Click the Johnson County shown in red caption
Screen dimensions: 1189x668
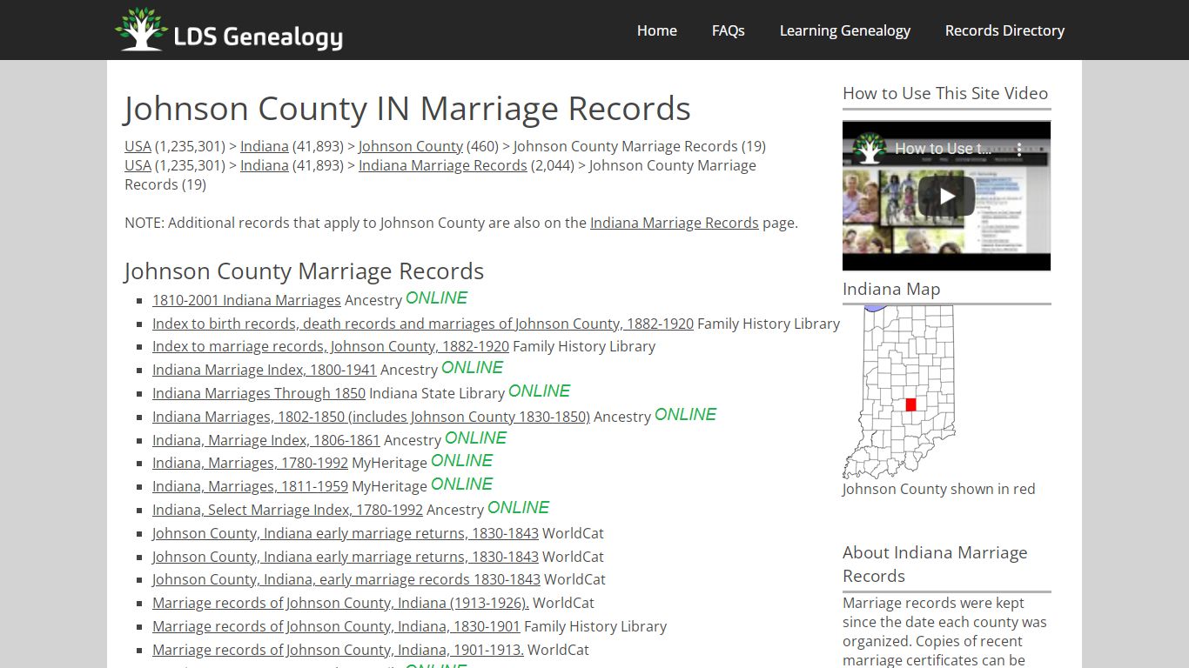point(939,489)
